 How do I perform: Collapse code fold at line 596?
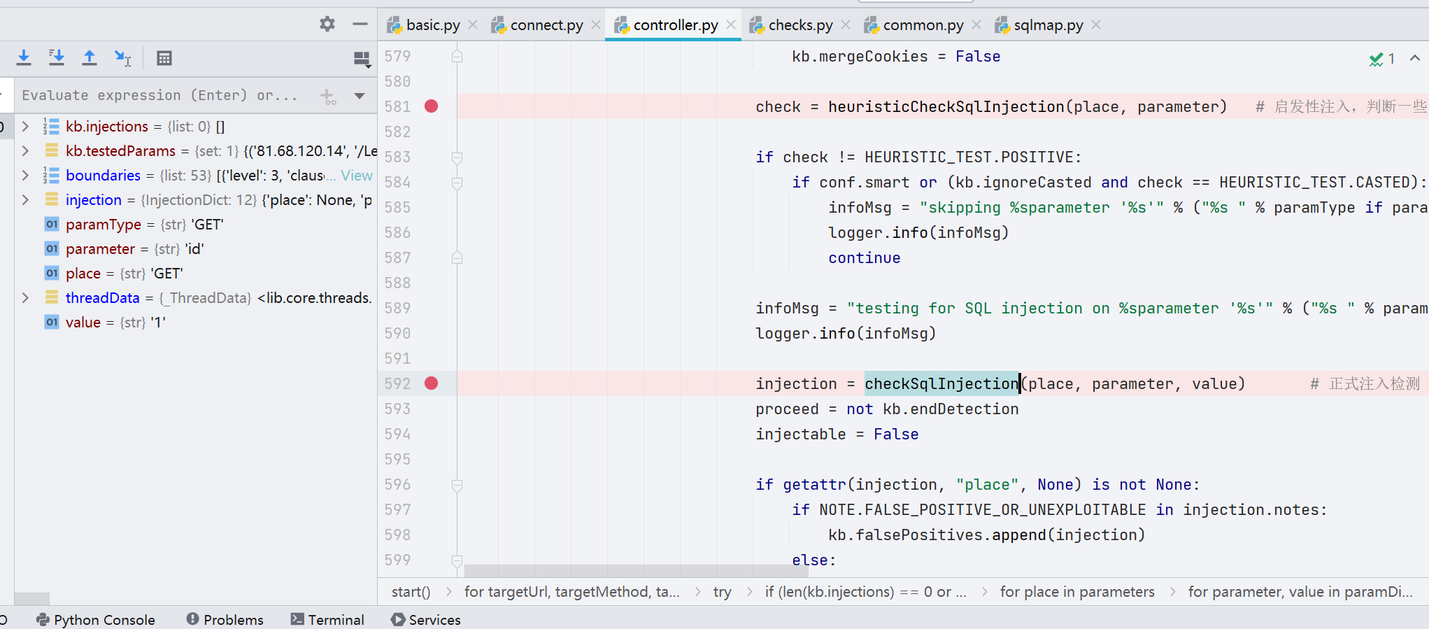tap(457, 485)
